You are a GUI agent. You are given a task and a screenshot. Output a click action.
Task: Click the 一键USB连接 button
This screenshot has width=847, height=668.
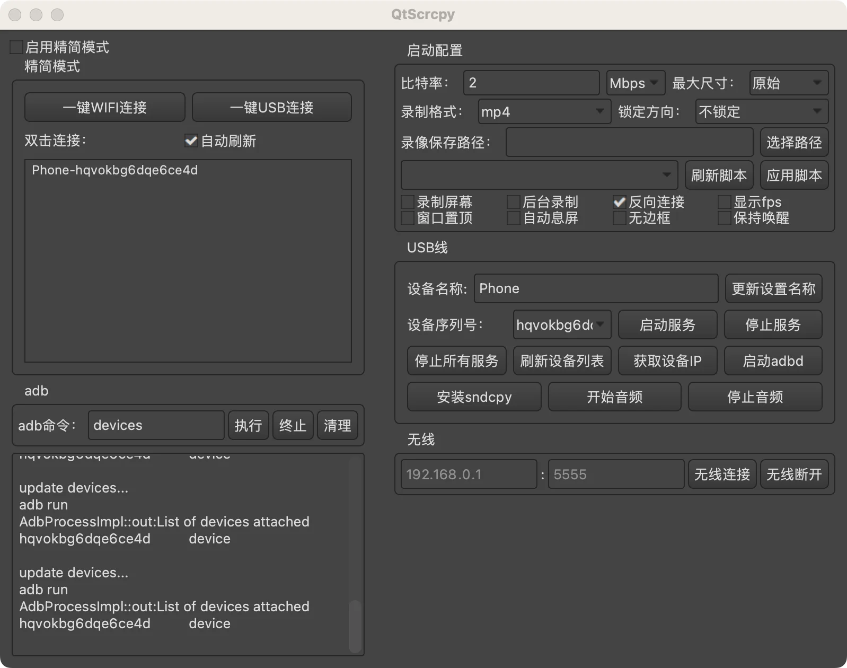(271, 108)
